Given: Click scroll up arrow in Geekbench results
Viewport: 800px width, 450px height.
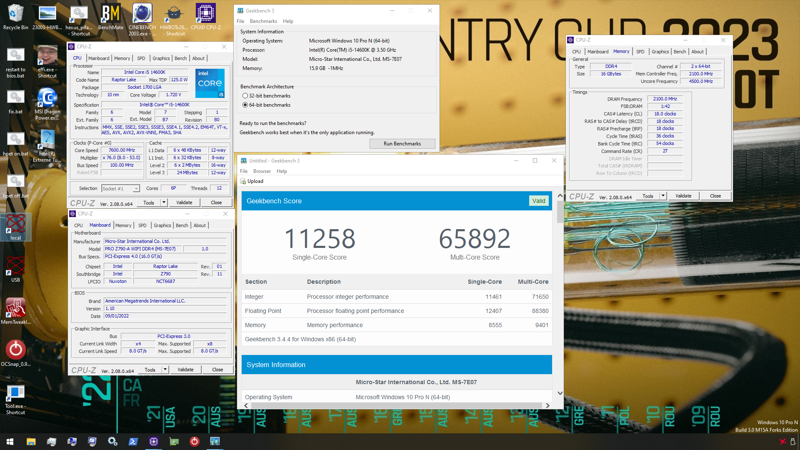Looking at the screenshot, I should pyautogui.click(x=560, y=195).
